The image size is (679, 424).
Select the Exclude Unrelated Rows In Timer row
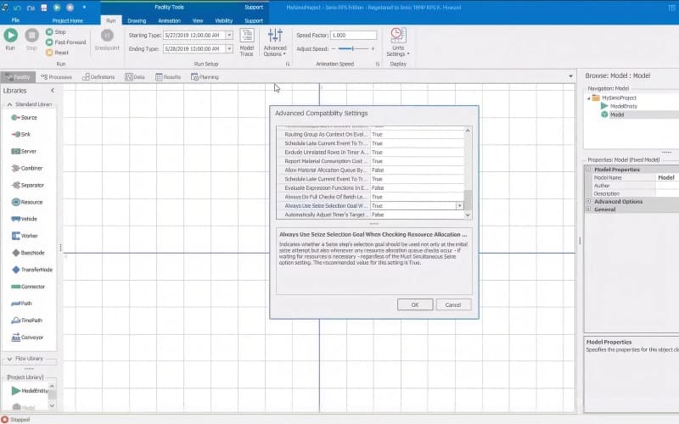(371, 153)
